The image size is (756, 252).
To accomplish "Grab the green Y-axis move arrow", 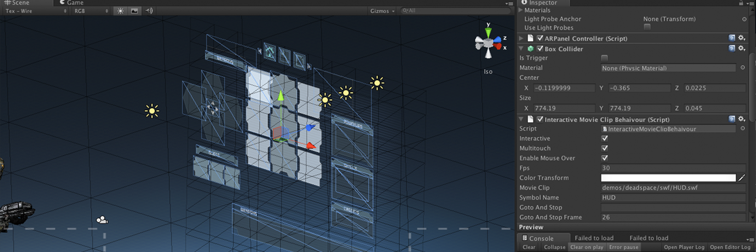I will [x=281, y=95].
